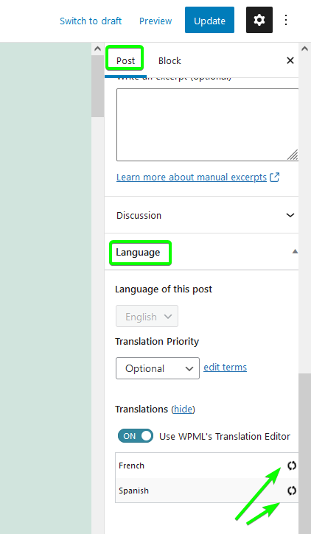The height and width of the screenshot is (534, 311).
Task: Click the Spanish translation refresh icon
Action: (292, 491)
